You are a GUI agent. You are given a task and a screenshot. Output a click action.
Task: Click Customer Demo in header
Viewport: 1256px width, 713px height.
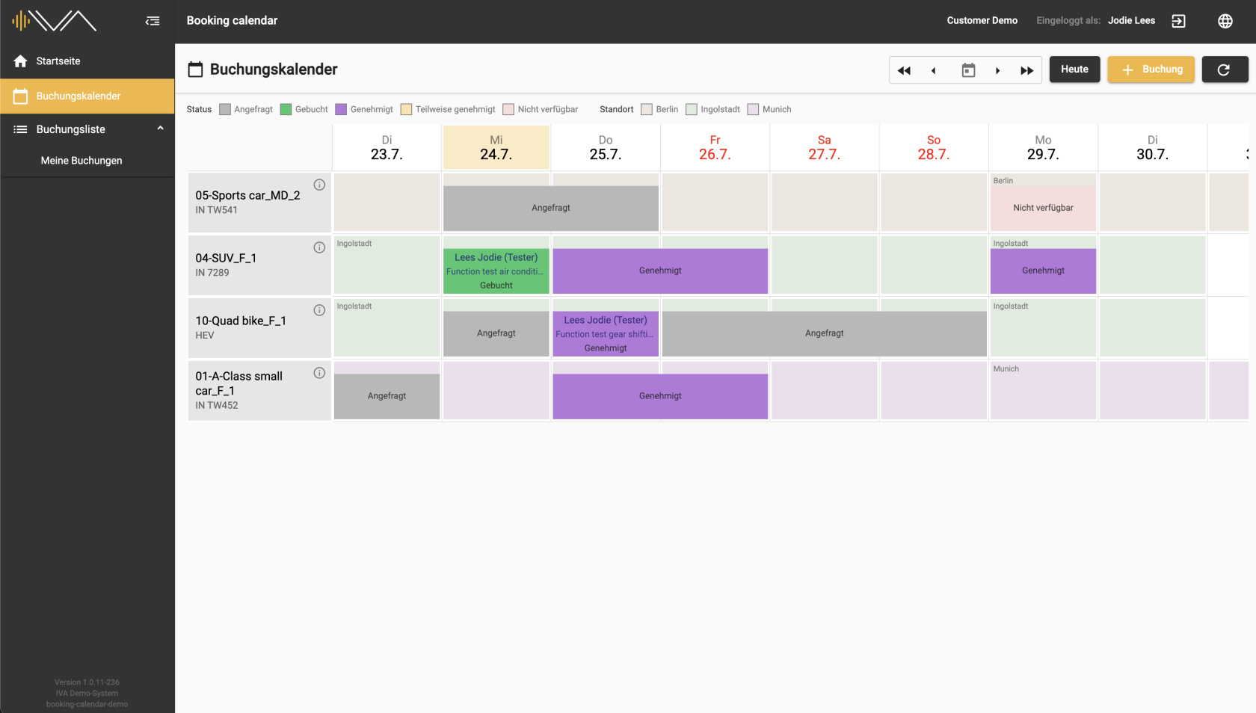[982, 21]
